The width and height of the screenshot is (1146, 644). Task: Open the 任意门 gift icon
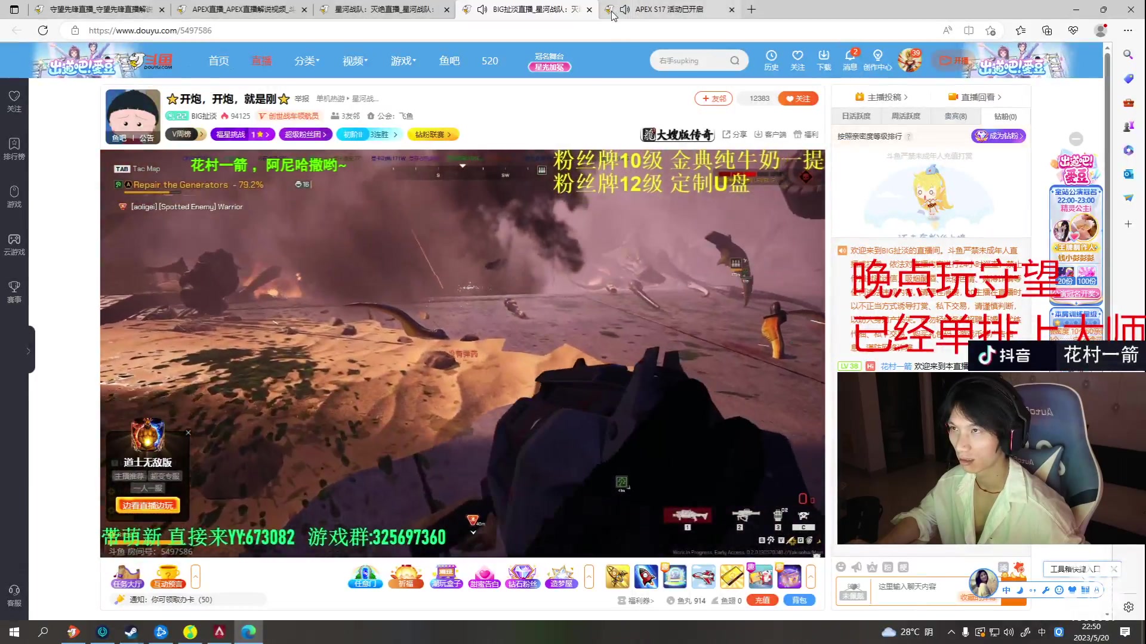pos(365,577)
